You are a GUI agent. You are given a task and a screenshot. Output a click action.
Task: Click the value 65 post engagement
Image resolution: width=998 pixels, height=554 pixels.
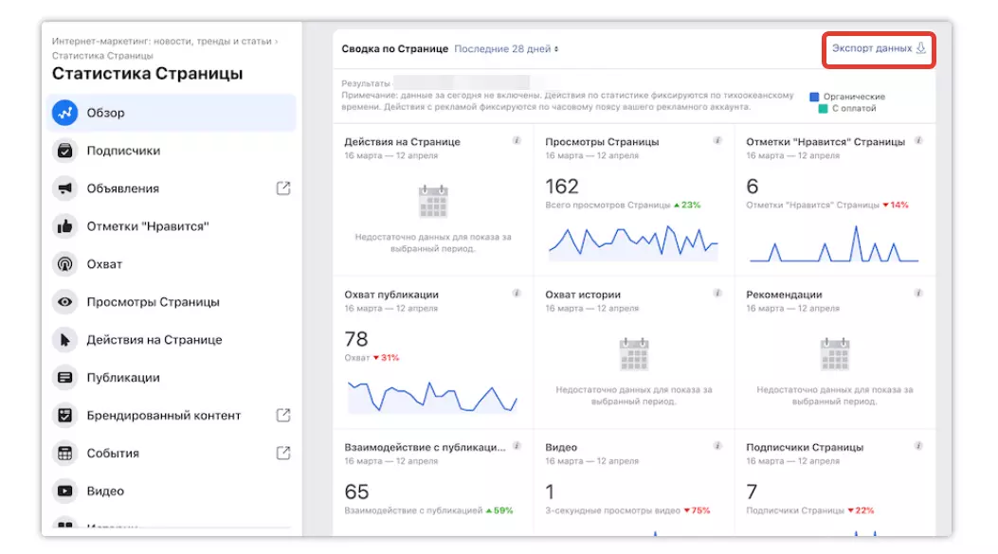tap(357, 491)
